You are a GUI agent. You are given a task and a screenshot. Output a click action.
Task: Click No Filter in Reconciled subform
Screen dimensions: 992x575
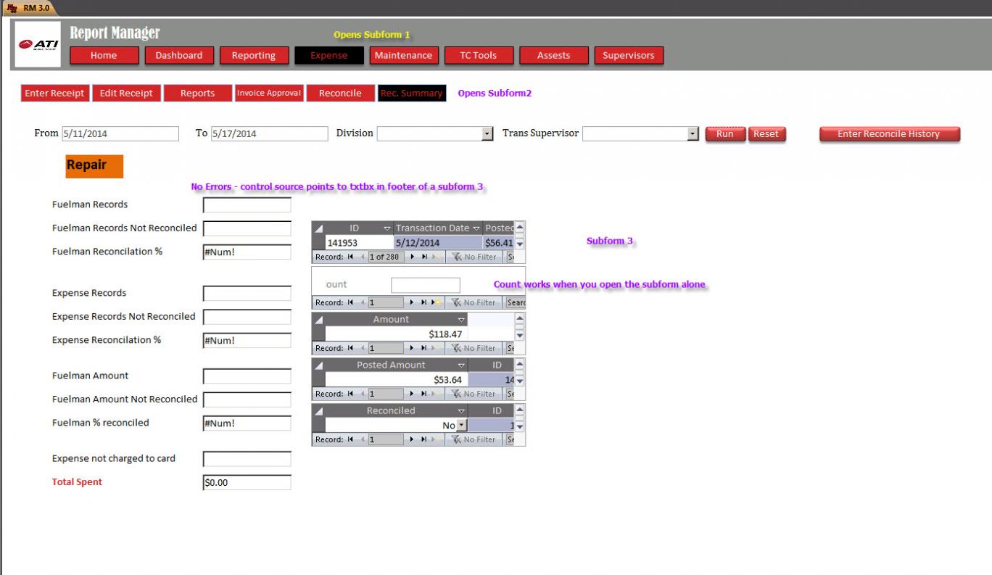[472, 439]
